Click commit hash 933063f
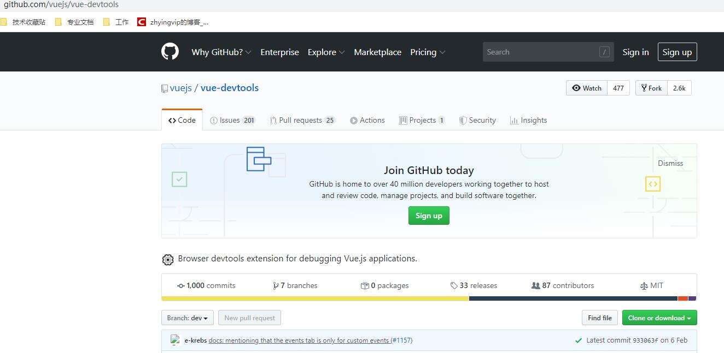 tap(645, 340)
